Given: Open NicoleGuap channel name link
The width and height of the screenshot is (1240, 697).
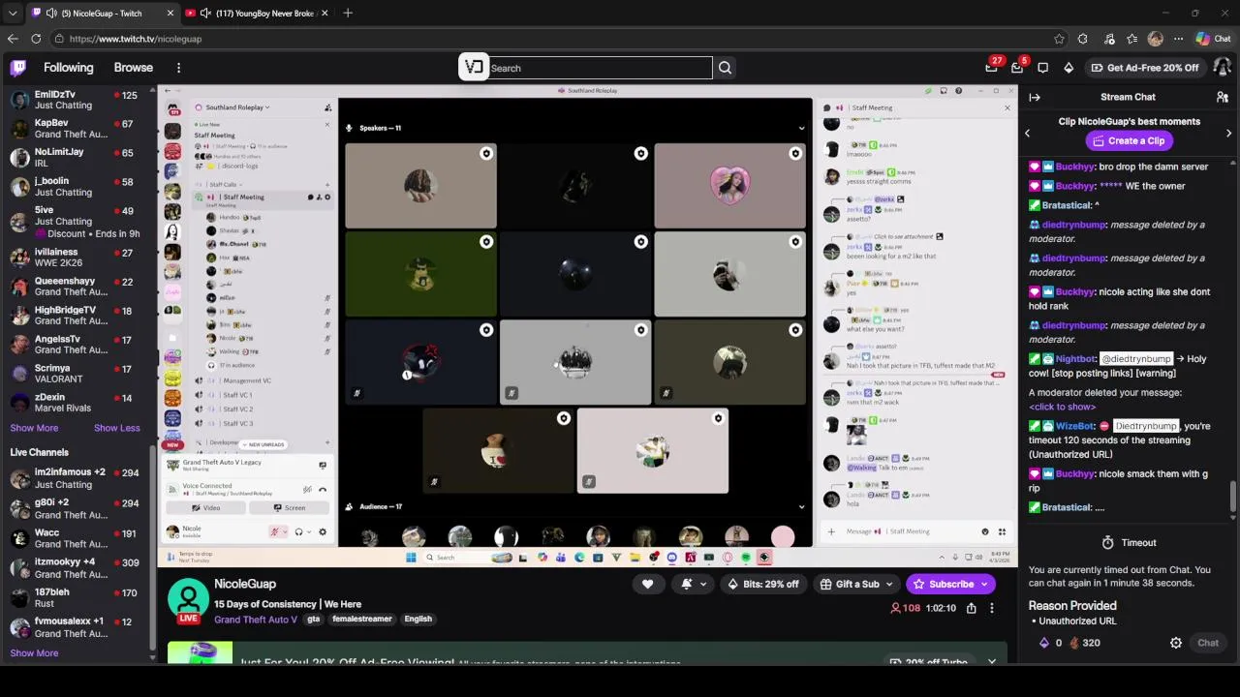Looking at the screenshot, I should click(245, 584).
